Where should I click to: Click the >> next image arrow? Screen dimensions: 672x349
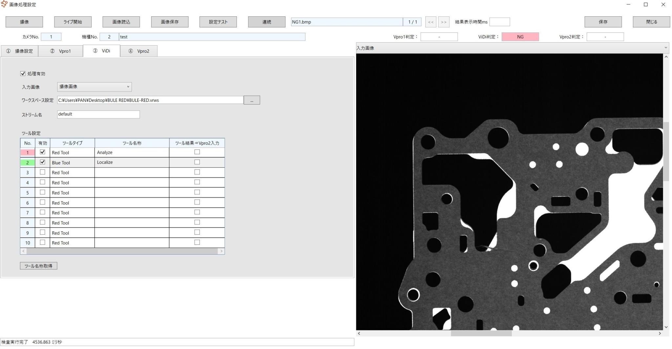tap(444, 22)
